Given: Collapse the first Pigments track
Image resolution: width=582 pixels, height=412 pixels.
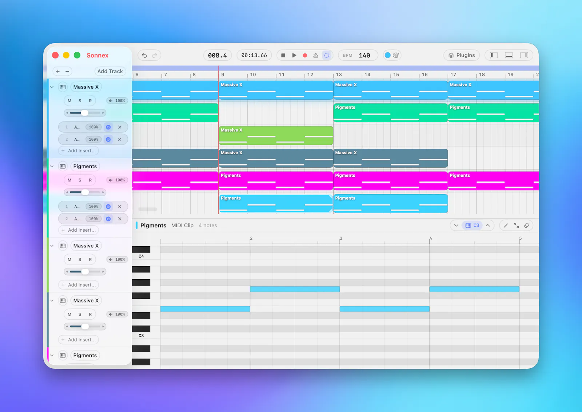Looking at the screenshot, I should click(52, 166).
